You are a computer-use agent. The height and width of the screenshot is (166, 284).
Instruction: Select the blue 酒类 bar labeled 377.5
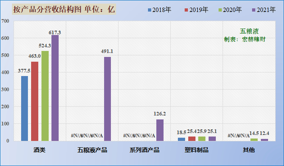(25, 109)
